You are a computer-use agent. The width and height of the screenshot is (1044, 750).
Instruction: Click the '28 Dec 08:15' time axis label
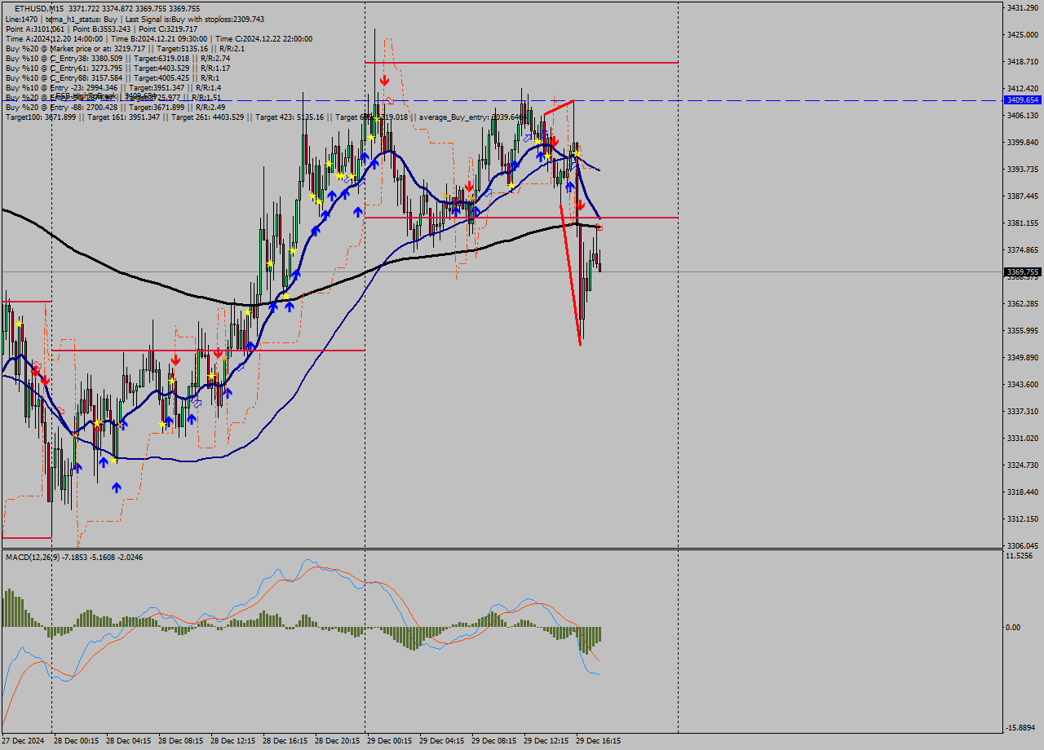(x=180, y=741)
